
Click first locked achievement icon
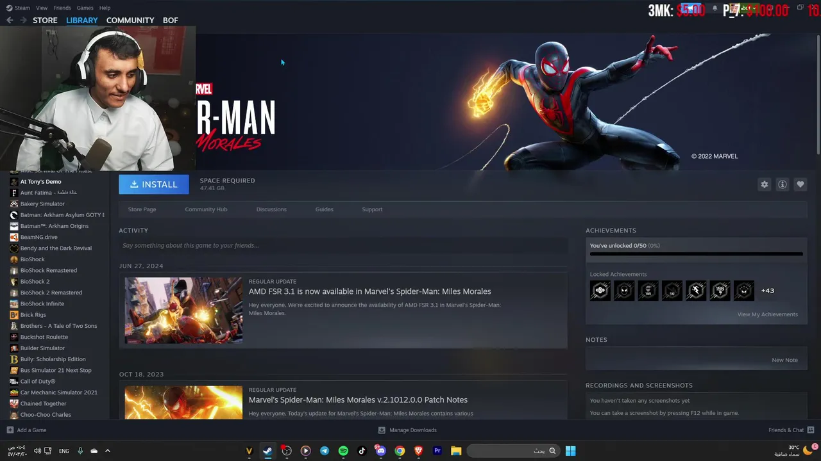point(600,291)
